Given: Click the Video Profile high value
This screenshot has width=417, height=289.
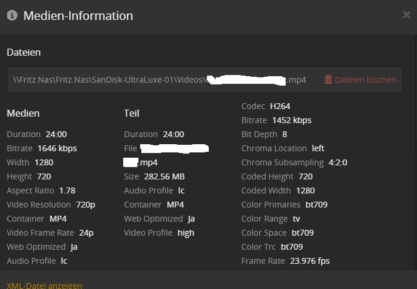Looking at the screenshot, I should pos(185,233).
